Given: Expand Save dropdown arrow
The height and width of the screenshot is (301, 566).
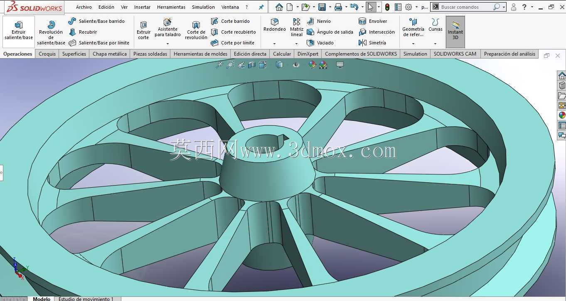Looking at the screenshot, I should coord(330,7).
